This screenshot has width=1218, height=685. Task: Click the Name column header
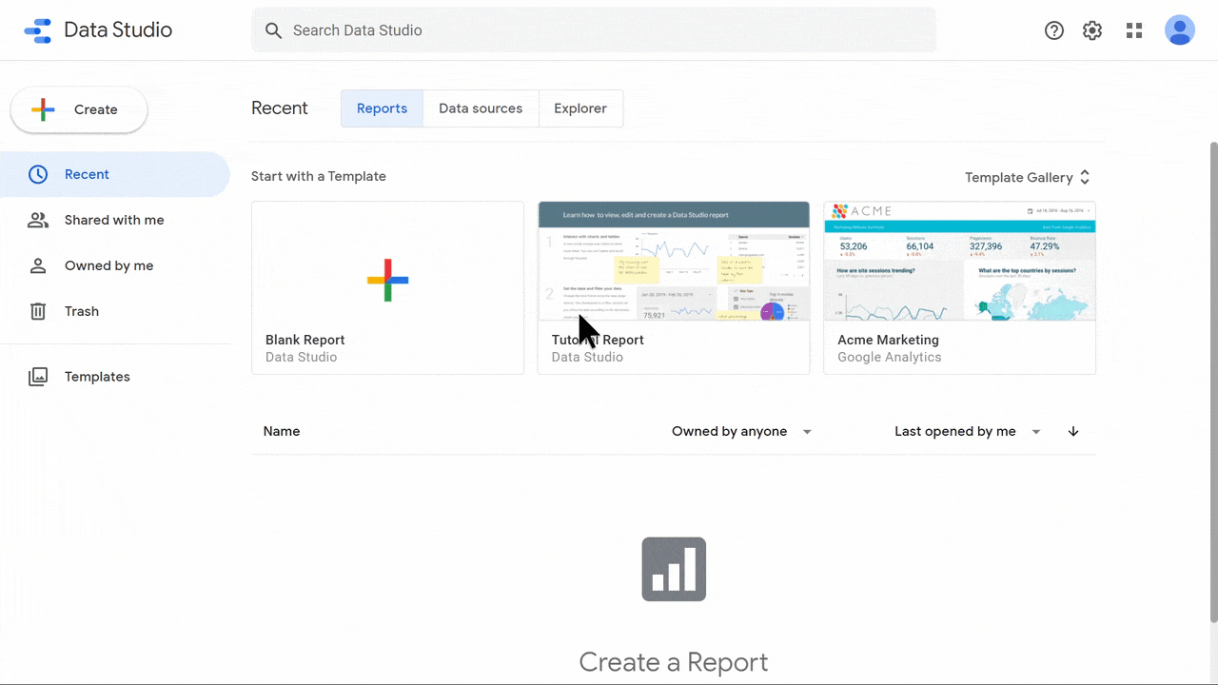282,431
